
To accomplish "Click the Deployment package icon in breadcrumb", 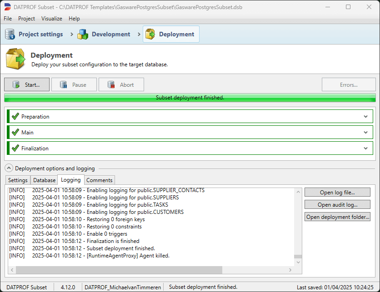I will point(150,34).
